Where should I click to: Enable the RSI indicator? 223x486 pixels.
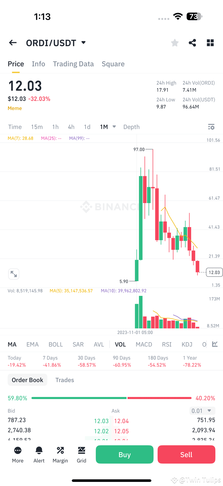point(167,344)
